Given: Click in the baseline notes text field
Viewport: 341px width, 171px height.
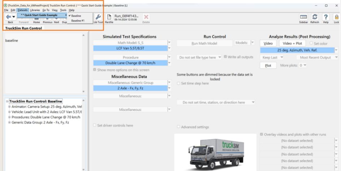Looking at the screenshot, I should point(43,63).
